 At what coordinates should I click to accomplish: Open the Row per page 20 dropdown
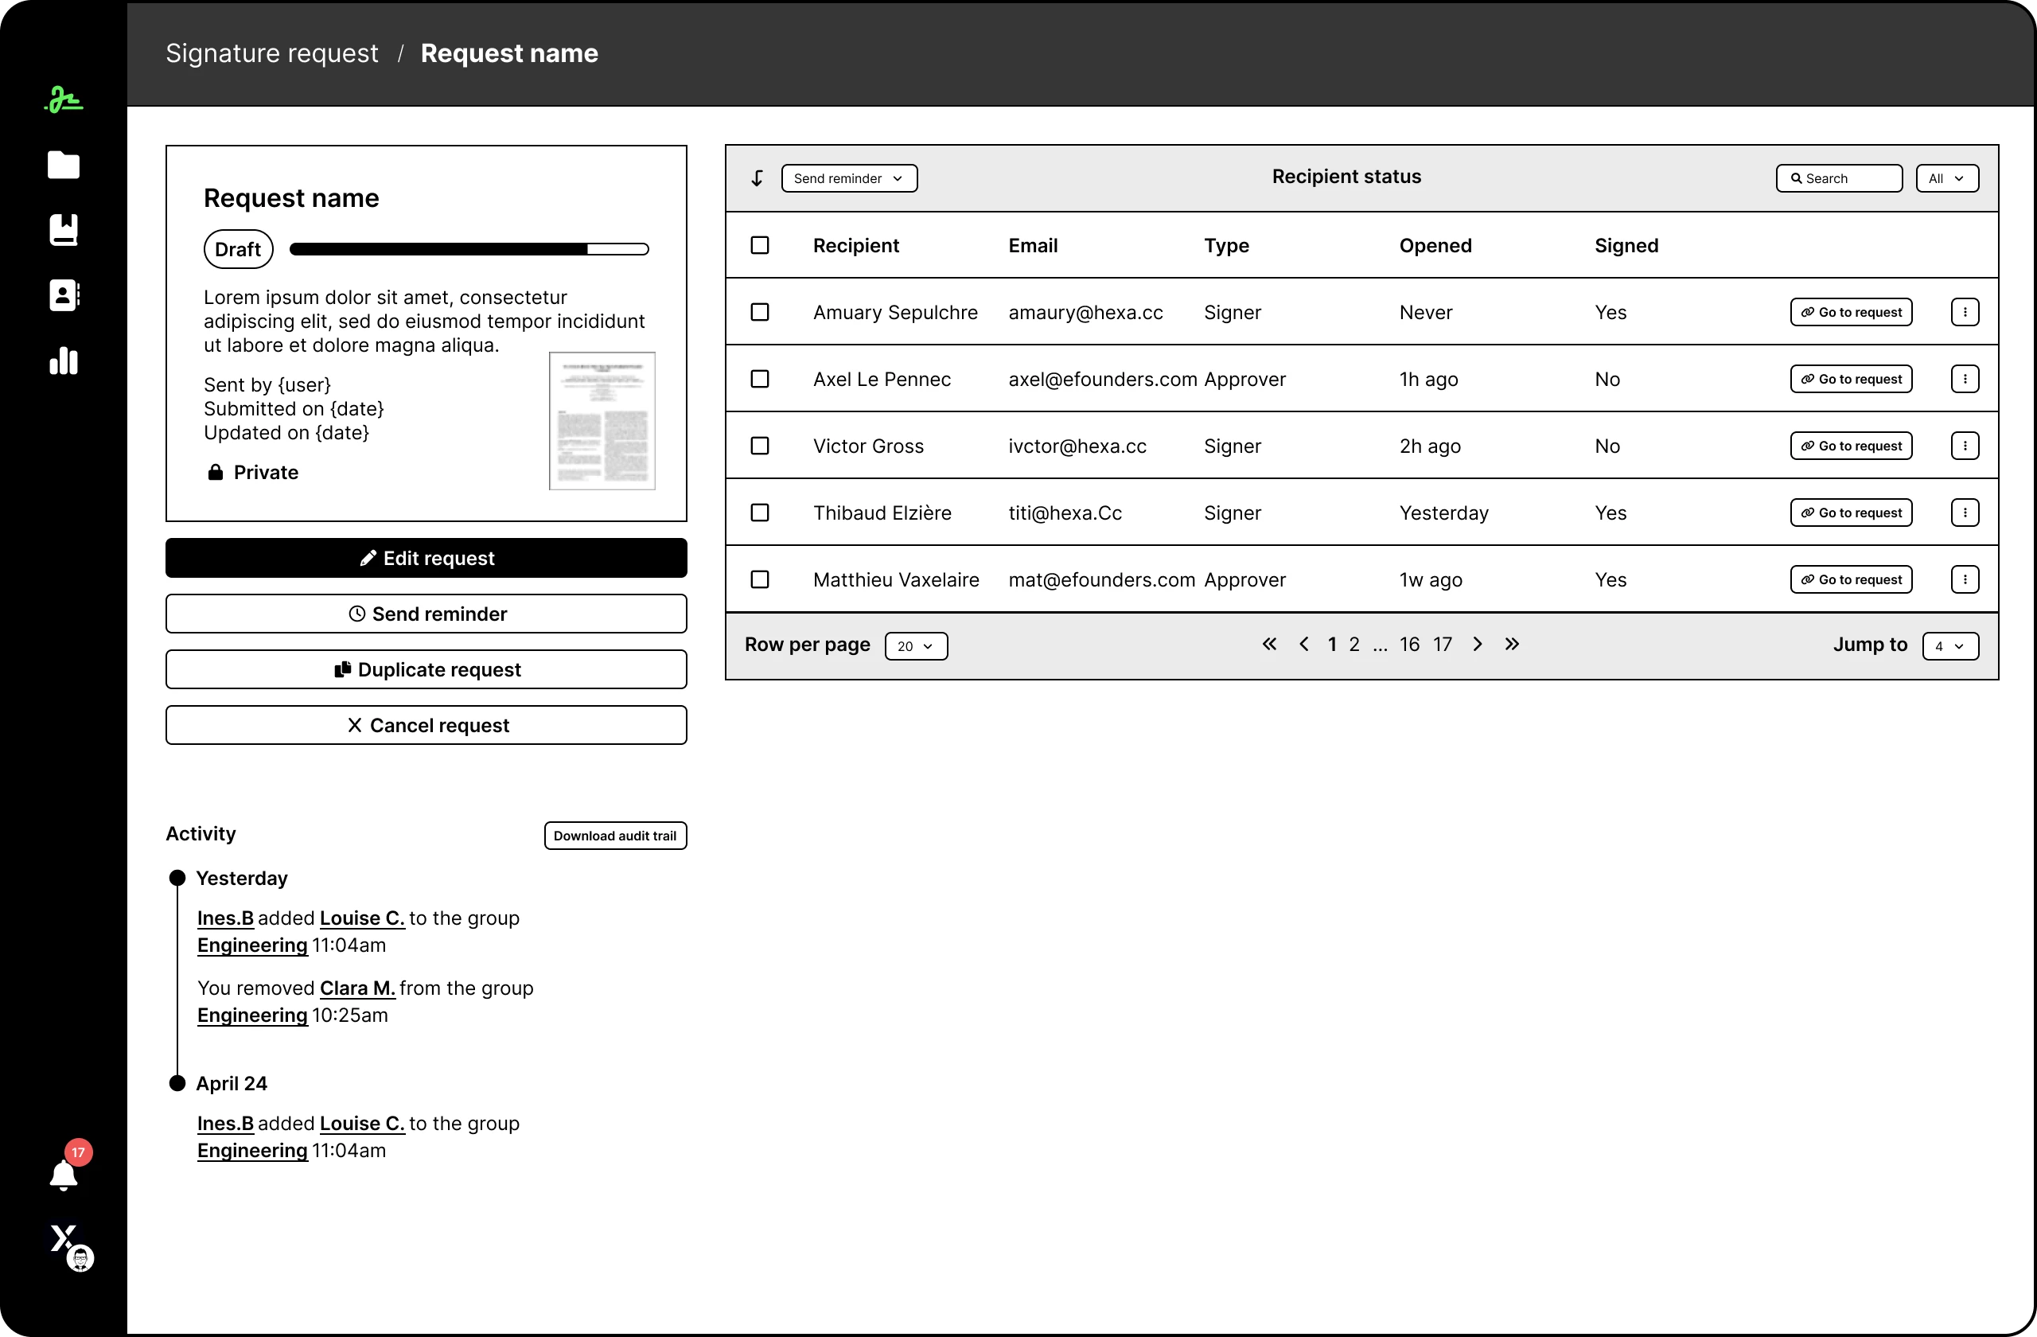point(915,646)
